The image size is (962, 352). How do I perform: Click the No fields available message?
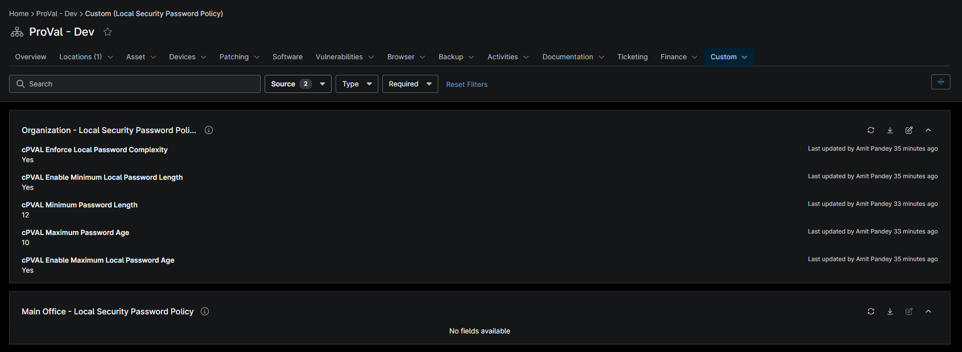pyautogui.click(x=479, y=331)
